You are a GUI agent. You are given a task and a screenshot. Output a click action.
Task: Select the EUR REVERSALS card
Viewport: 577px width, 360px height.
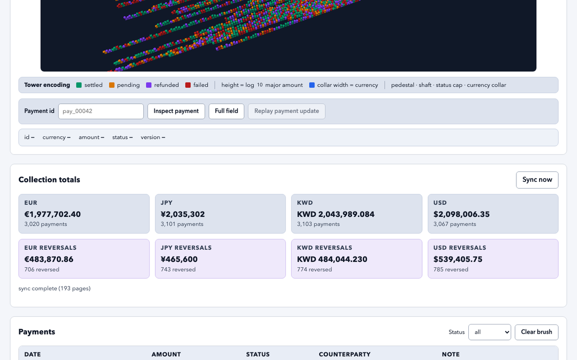click(84, 259)
